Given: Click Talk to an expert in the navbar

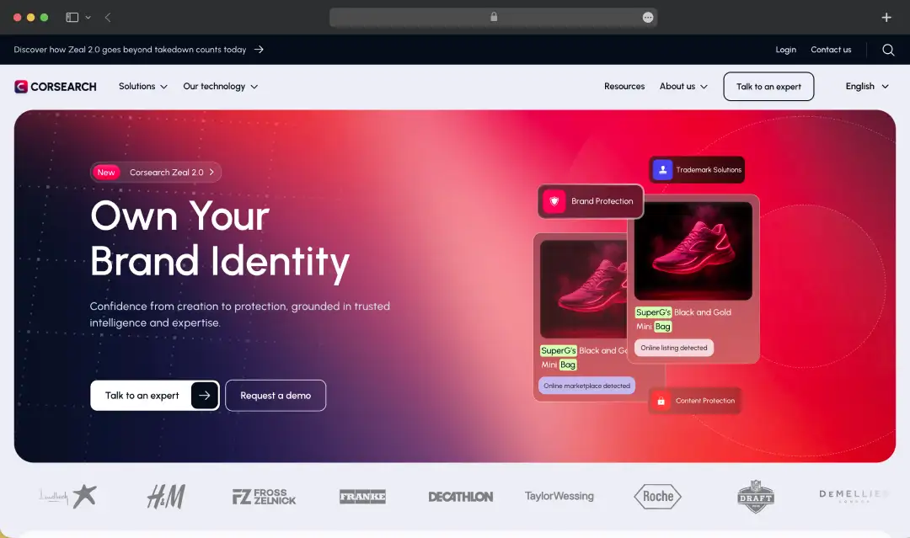Looking at the screenshot, I should coord(768,87).
